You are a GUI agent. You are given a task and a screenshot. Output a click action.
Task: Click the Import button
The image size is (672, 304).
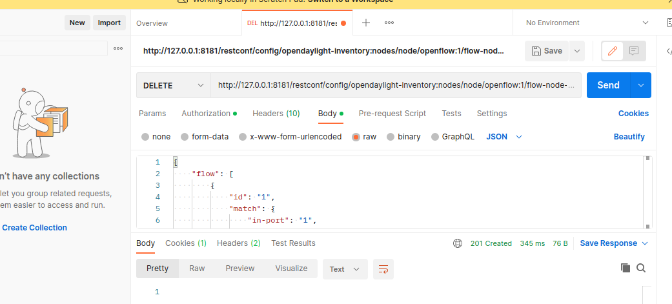(x=109, y=23)
